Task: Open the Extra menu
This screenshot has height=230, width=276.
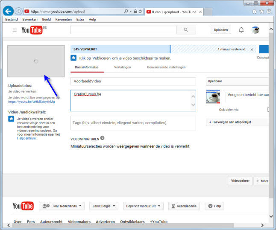Action: pyautogui.click(x=80, y=20)
